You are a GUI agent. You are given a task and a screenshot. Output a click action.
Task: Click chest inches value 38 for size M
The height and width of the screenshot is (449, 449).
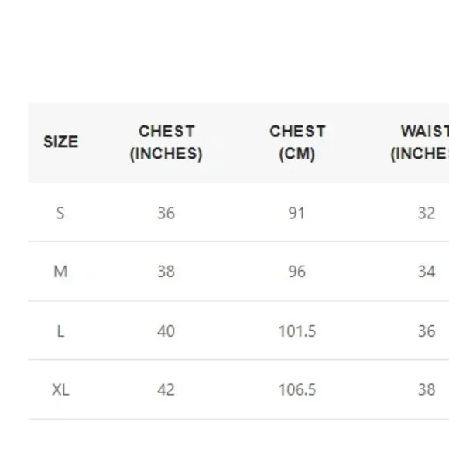point(166,272)
